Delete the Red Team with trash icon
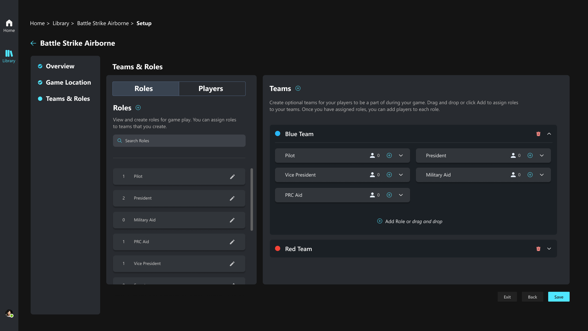The width and height of the screenshot is (588, 331). click(538, 249)
